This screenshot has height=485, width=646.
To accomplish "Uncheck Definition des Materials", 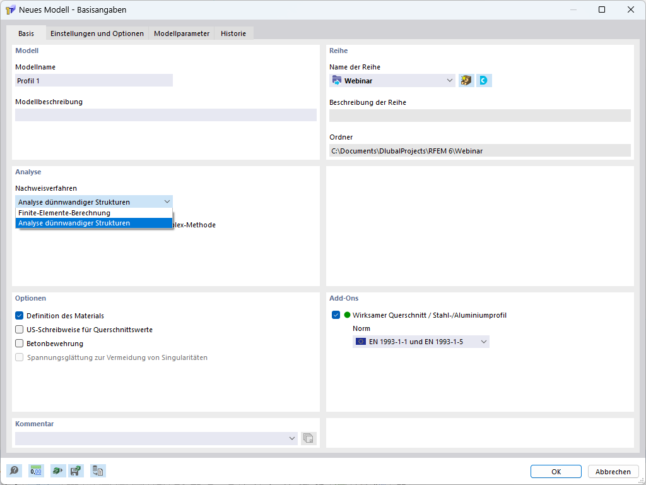I will (x=20, y=316).
